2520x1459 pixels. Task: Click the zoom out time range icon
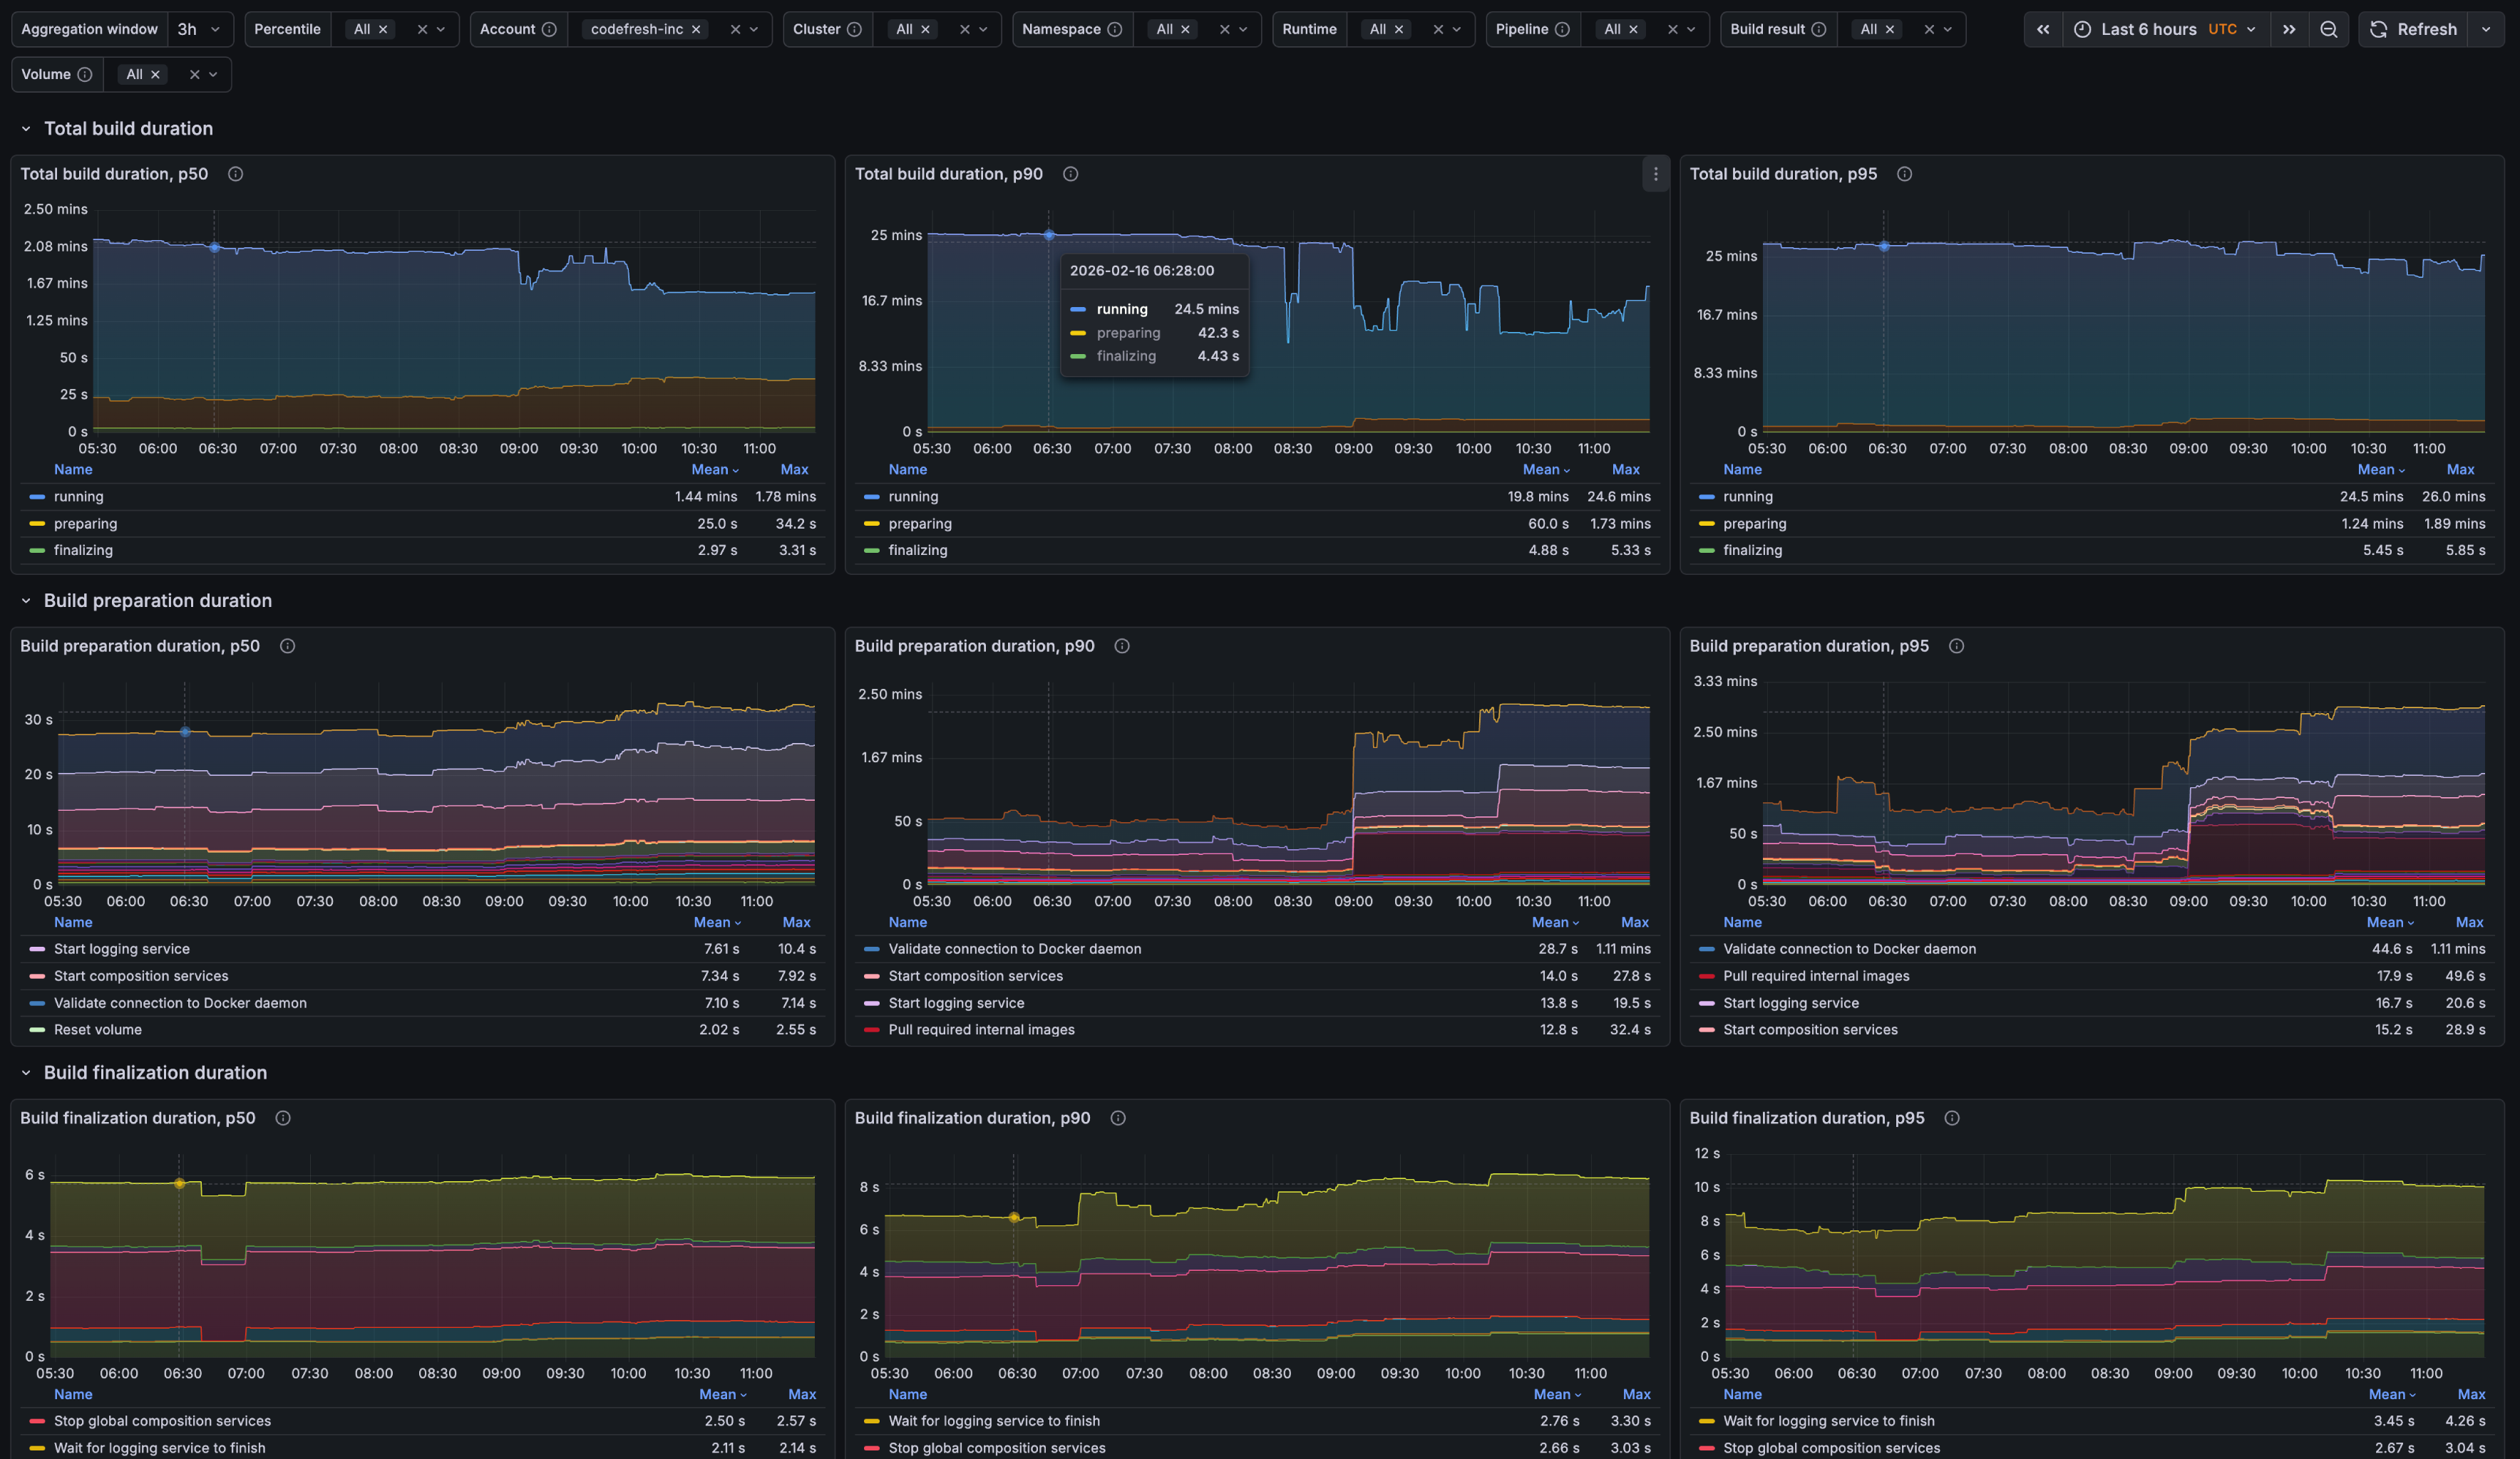[2328, 29]
